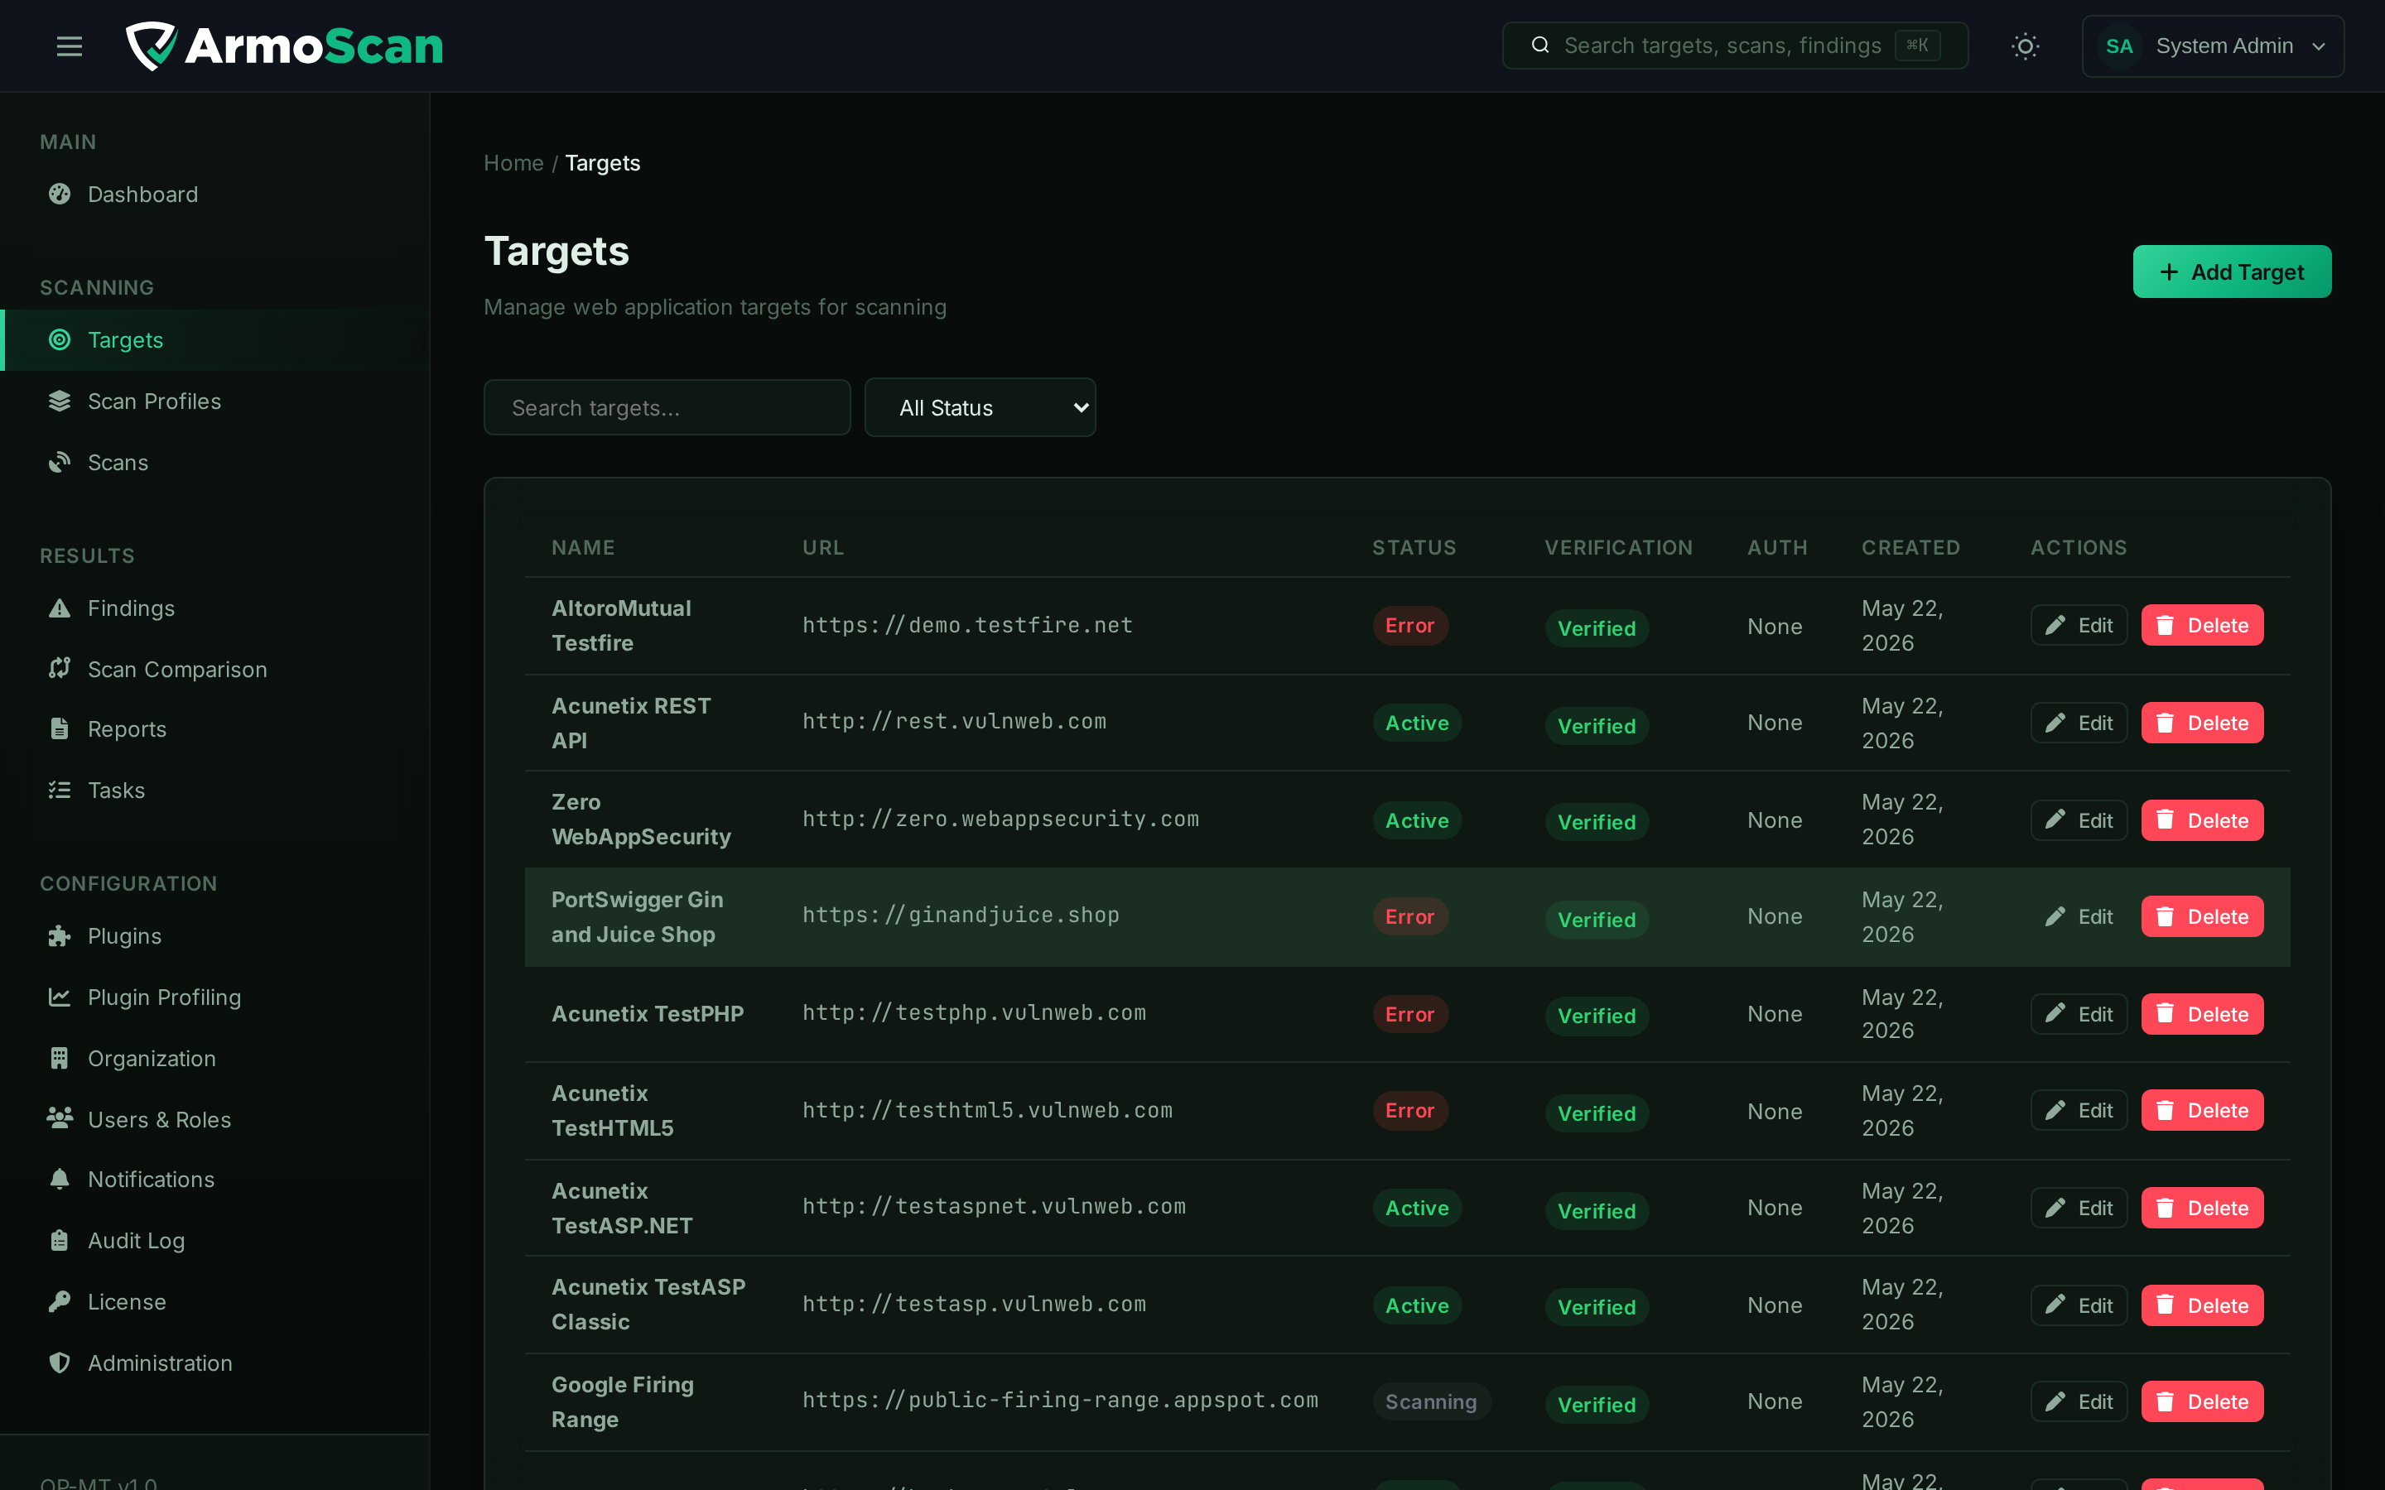Open Notifications in the sidebar
2385x1490 pixels.
[214, 1180]
